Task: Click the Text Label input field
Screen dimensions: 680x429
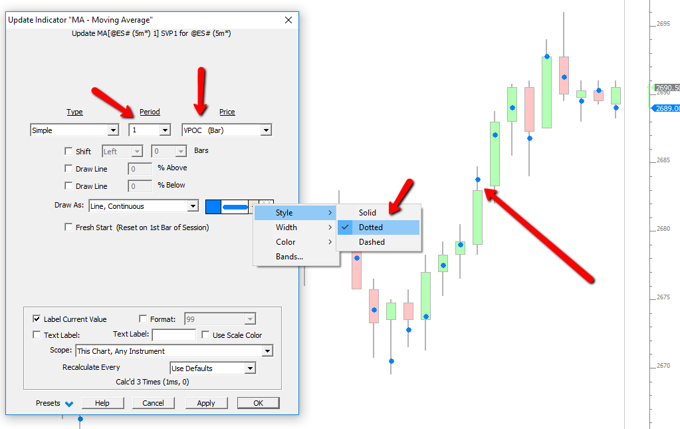Action: point(174,335)
